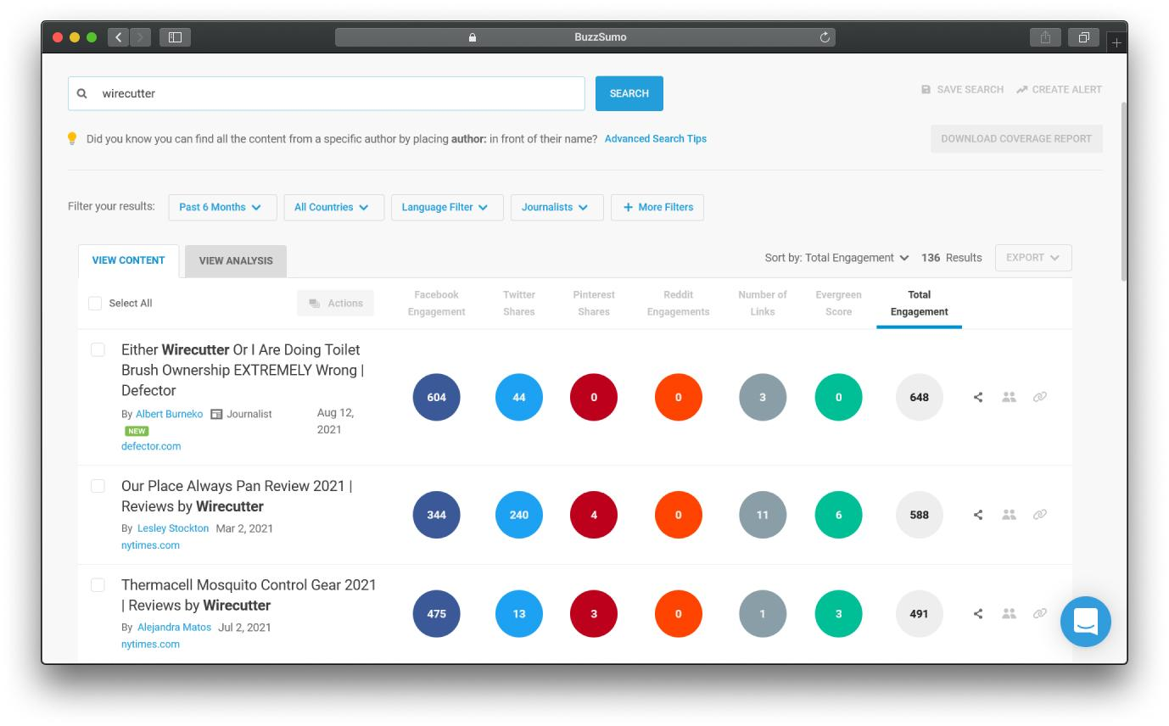Open the Past 6 Months date filter

tap(222, 207)
